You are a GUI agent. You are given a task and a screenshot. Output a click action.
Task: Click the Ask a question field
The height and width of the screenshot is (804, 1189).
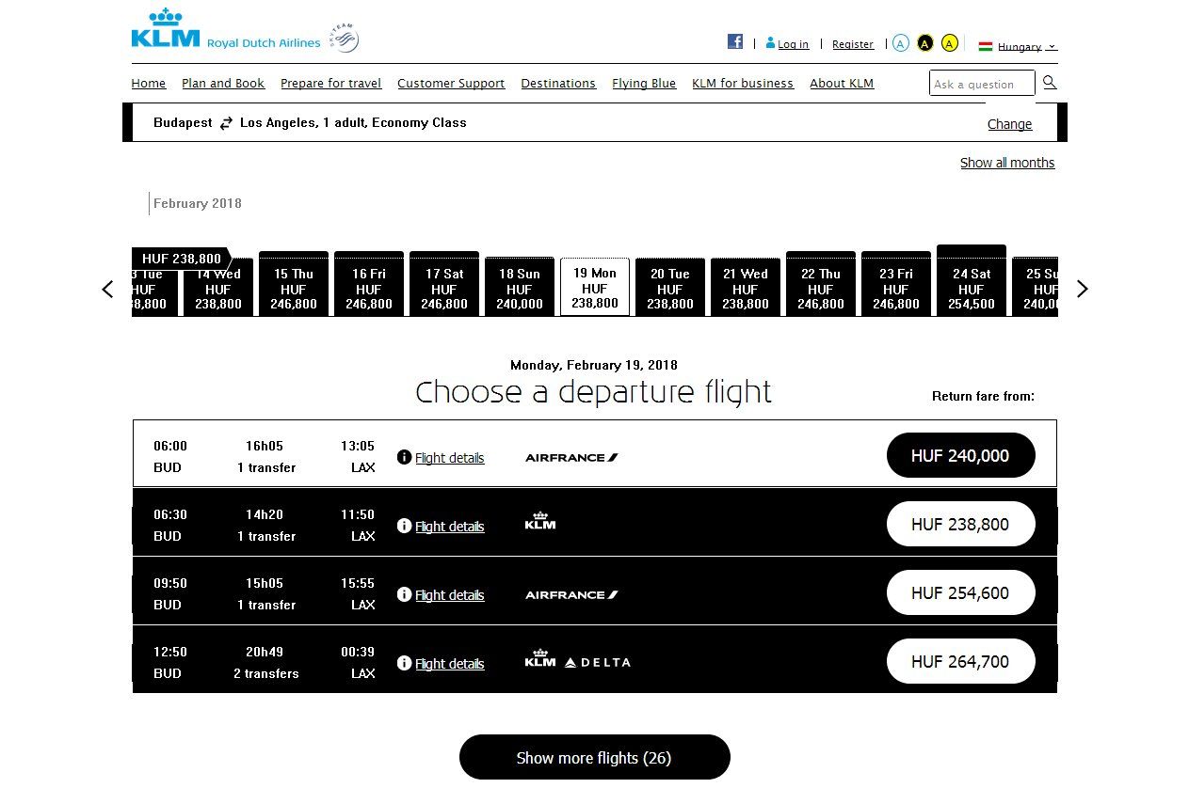coord(981,84)
